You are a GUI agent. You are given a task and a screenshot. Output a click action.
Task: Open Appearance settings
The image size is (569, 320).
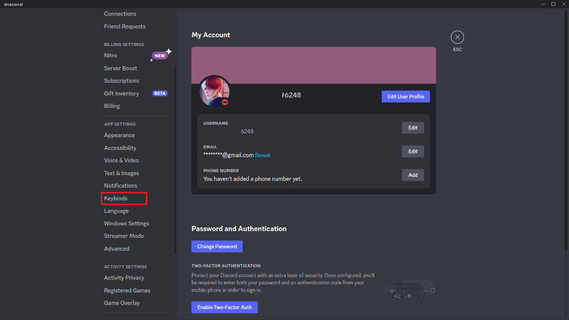[119, 135]
